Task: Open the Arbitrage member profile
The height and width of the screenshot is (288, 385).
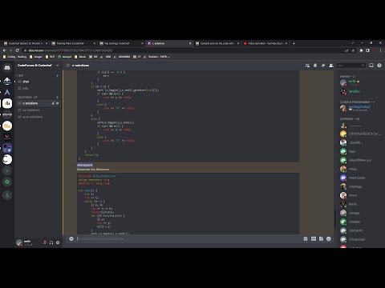Action: click(359, 186)
